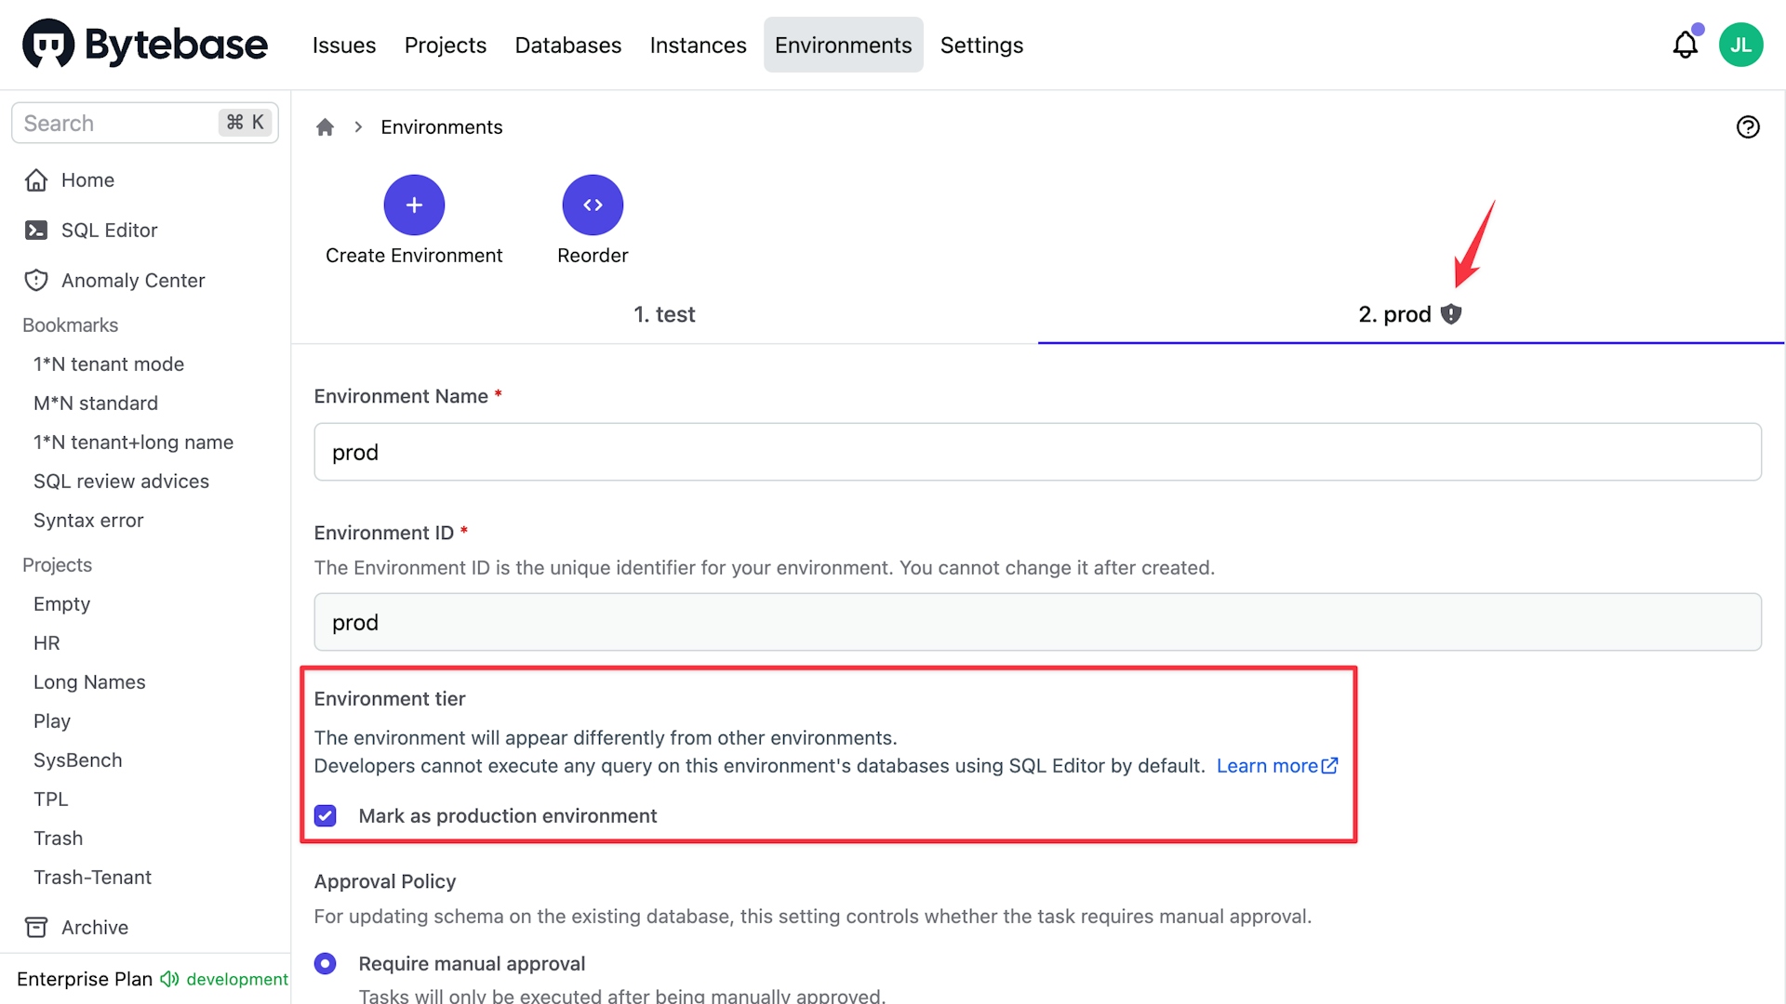Click the Bookmarks section header
The width and height of the screenshot is (1786, 1004).
pyautogui.click(x=70, y=325)
